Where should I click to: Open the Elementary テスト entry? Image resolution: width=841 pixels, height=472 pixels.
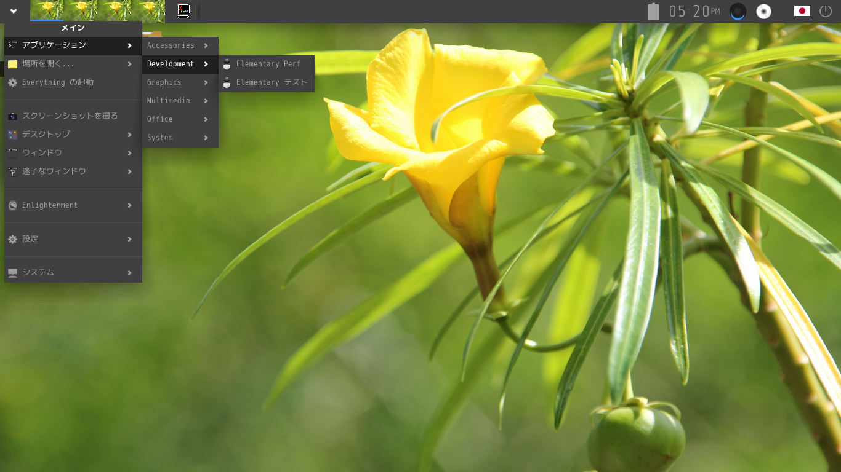[x=267, y=82]
